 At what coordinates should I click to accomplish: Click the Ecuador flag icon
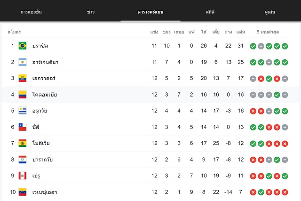point(23,78)
